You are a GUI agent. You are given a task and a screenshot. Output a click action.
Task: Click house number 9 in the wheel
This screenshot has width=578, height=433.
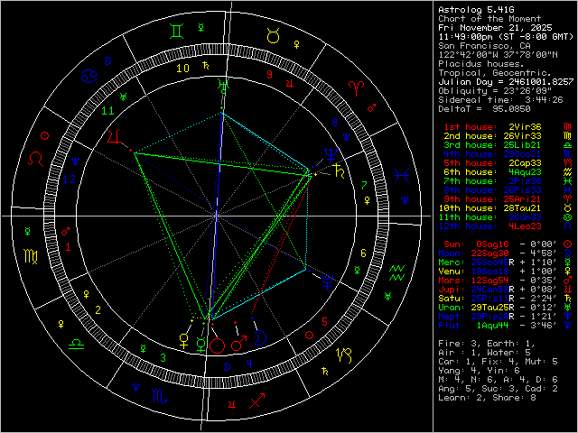point(269,74)
